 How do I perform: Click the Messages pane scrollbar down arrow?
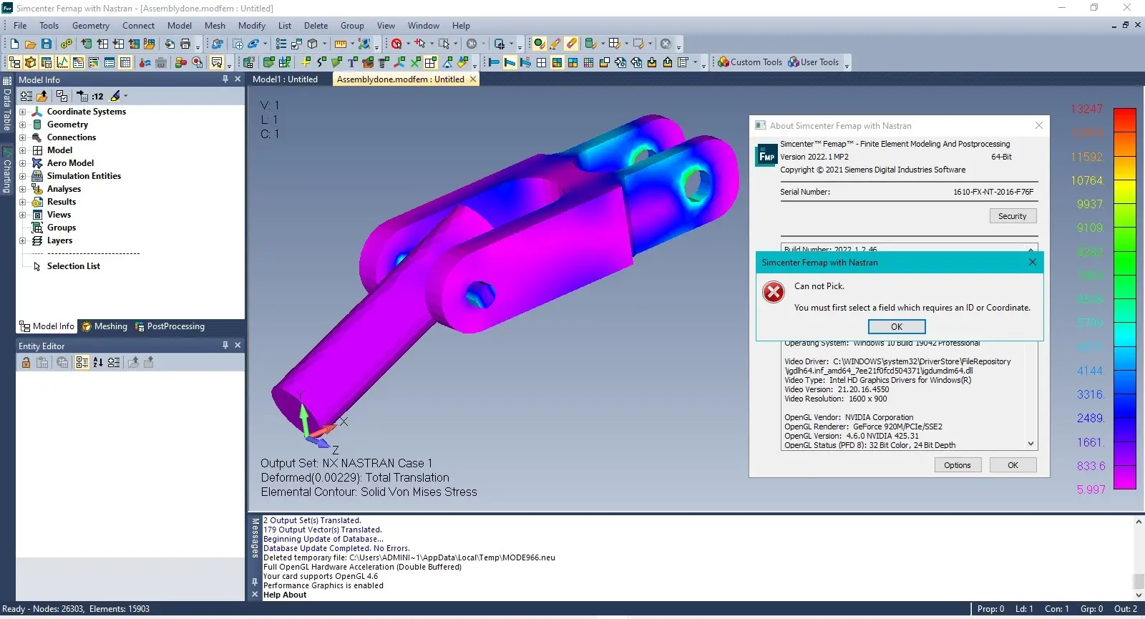[x=1139, y=595]
